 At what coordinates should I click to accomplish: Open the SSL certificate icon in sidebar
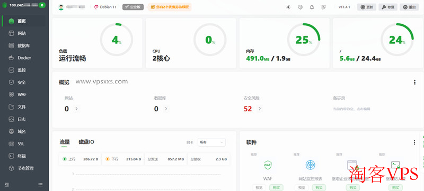(x=11, y=144)
